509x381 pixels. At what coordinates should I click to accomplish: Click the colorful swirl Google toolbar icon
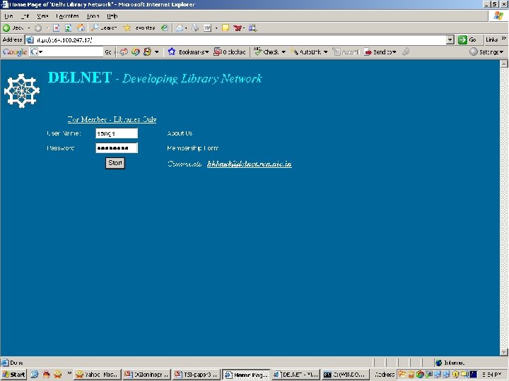tap(135, 52)
